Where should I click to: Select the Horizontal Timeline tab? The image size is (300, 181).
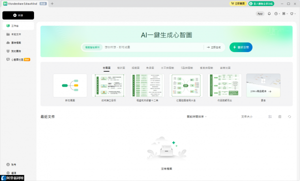tap(167, 68)
